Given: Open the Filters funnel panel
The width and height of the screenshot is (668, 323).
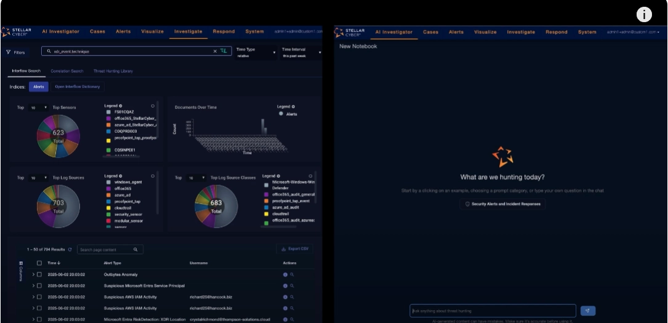Looking at the screenshot, I should (16, 52).
